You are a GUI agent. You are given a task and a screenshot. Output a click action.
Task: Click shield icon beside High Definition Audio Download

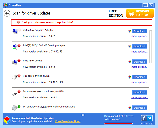[130, 108]
